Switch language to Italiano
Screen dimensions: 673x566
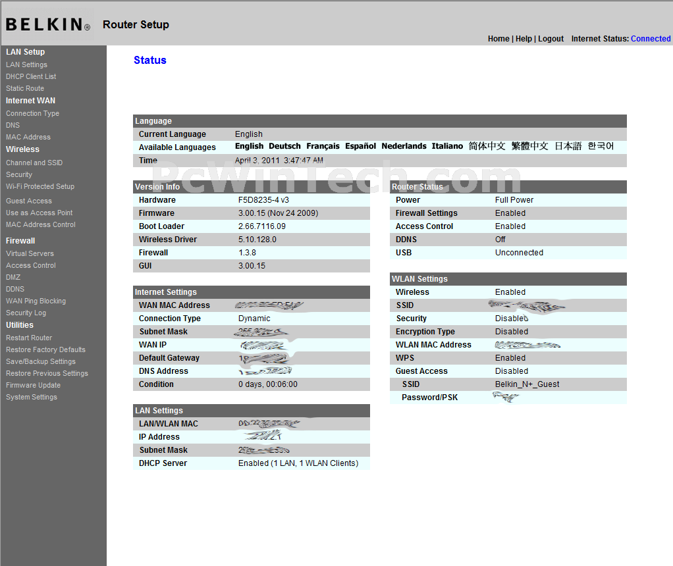point(447,146)
